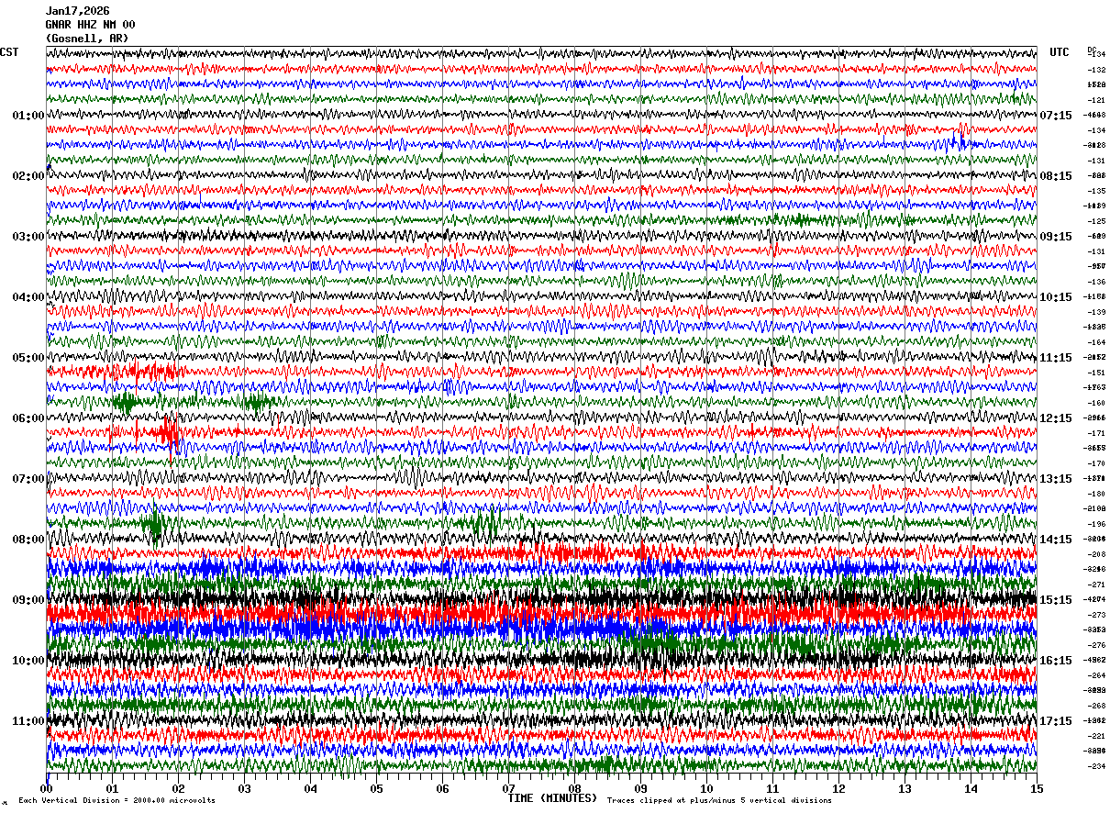
Task: Select the station code GNAR HHZ NM 00
Action: (x=91, y=25)
